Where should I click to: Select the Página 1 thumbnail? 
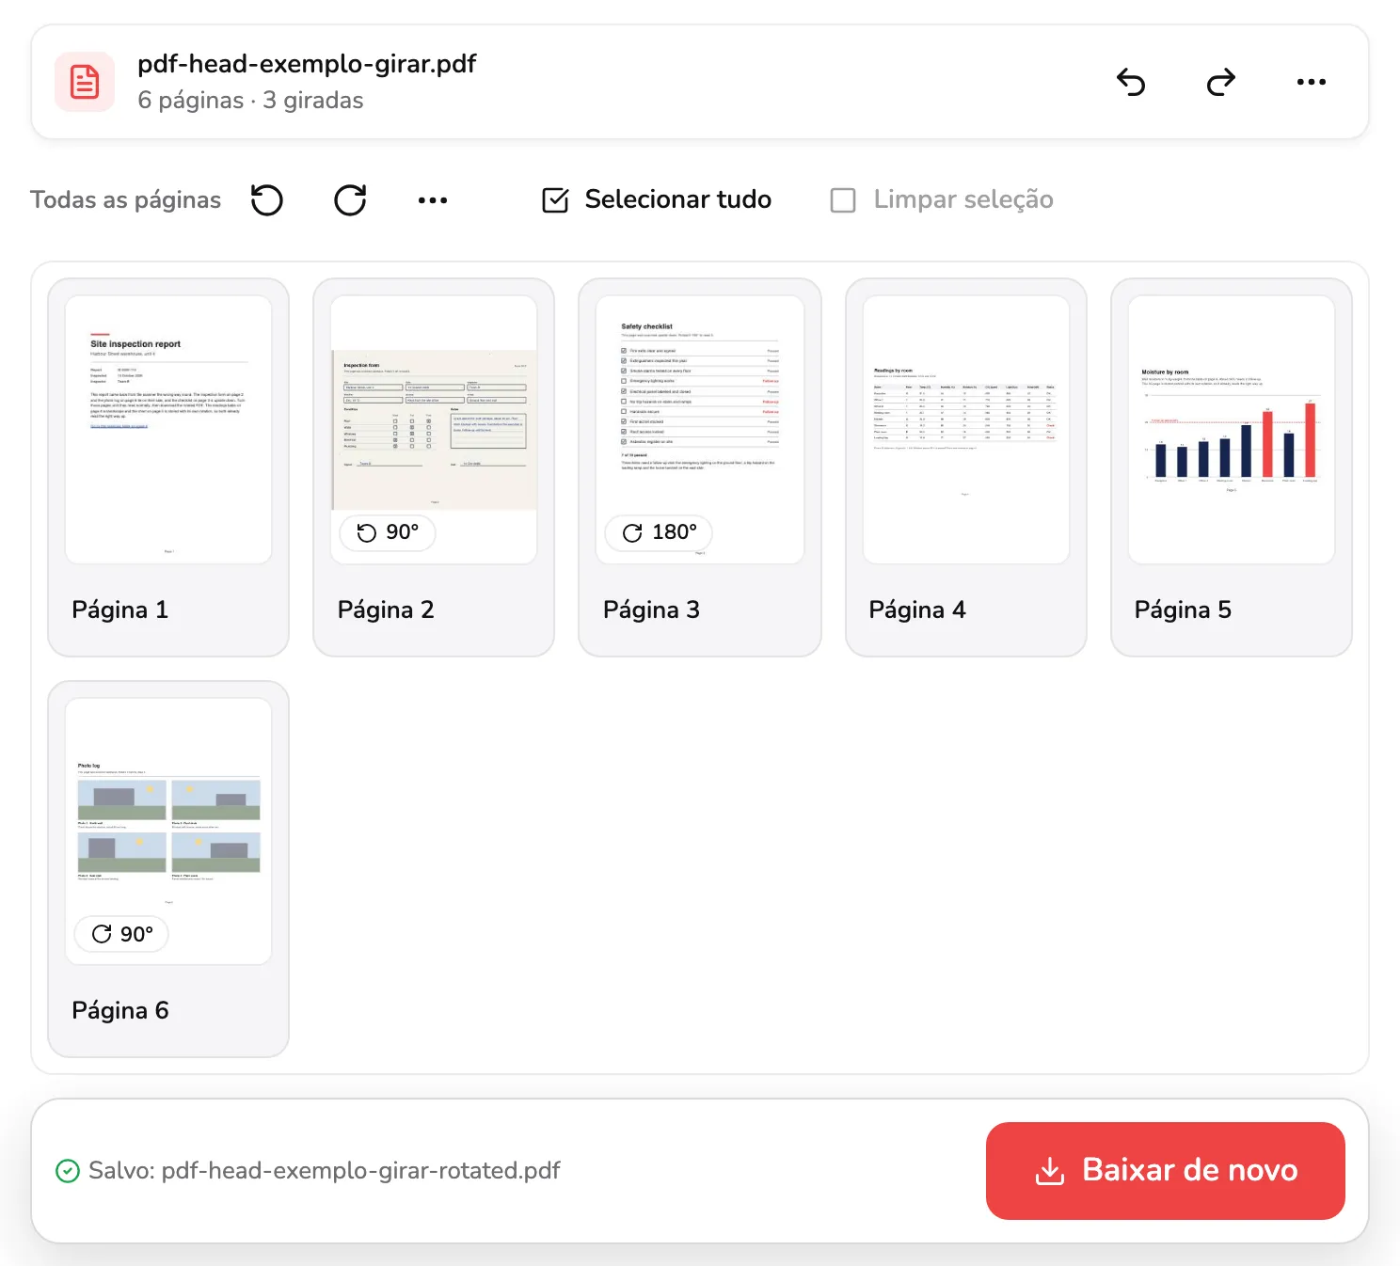[168, 430]
